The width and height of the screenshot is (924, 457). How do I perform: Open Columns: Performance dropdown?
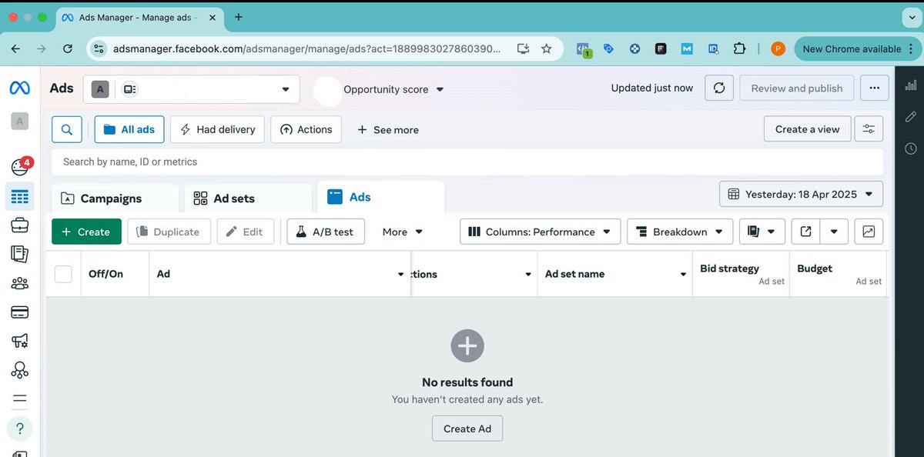click(540, 232)
